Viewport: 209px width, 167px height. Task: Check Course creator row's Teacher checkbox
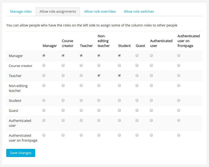click(x=81, y=65)
